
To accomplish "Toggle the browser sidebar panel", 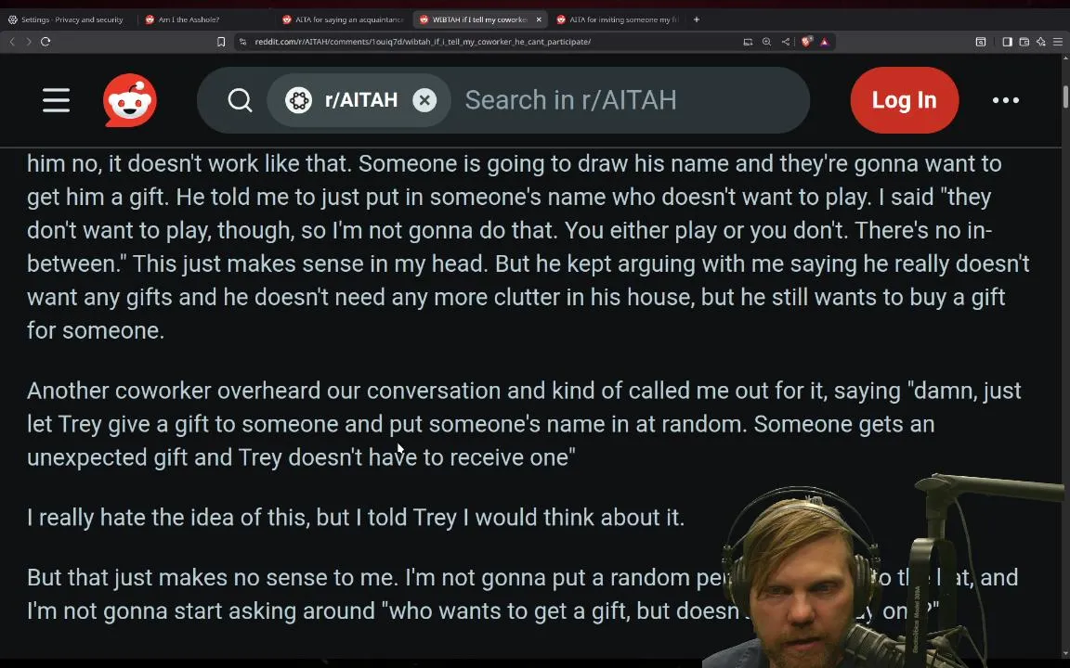I will pyautogui.click(x=1007, y=42).
